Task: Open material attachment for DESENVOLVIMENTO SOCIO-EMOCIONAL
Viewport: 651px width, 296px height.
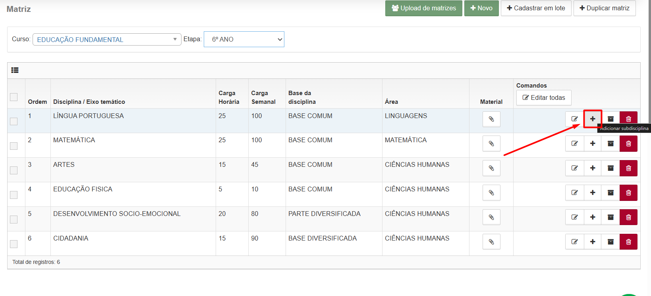Action: pyautogui.click(x=491, y=217)
